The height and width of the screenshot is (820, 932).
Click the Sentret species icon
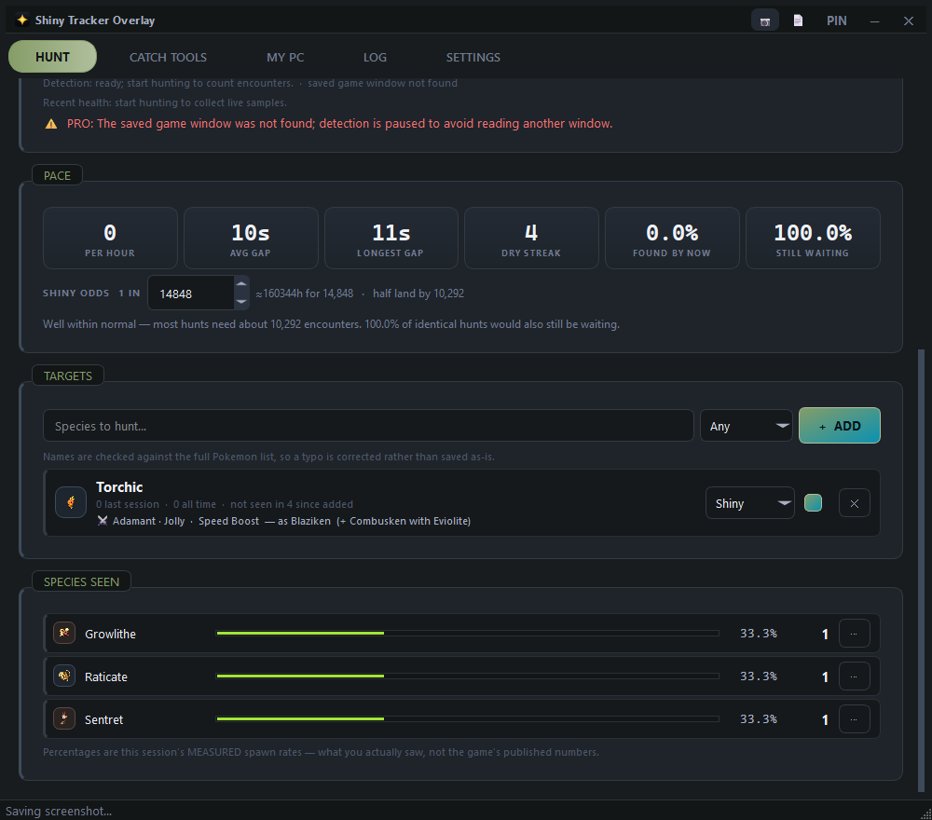coord(64,718)
